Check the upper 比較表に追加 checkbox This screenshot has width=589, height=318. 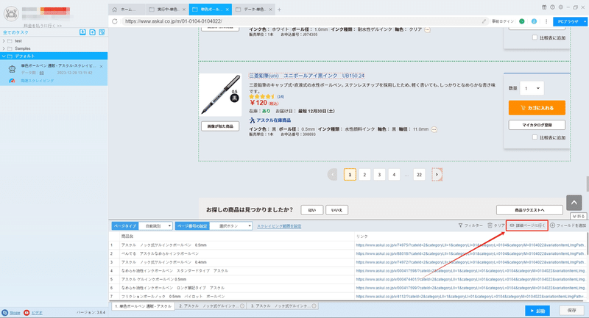(535, 37)
